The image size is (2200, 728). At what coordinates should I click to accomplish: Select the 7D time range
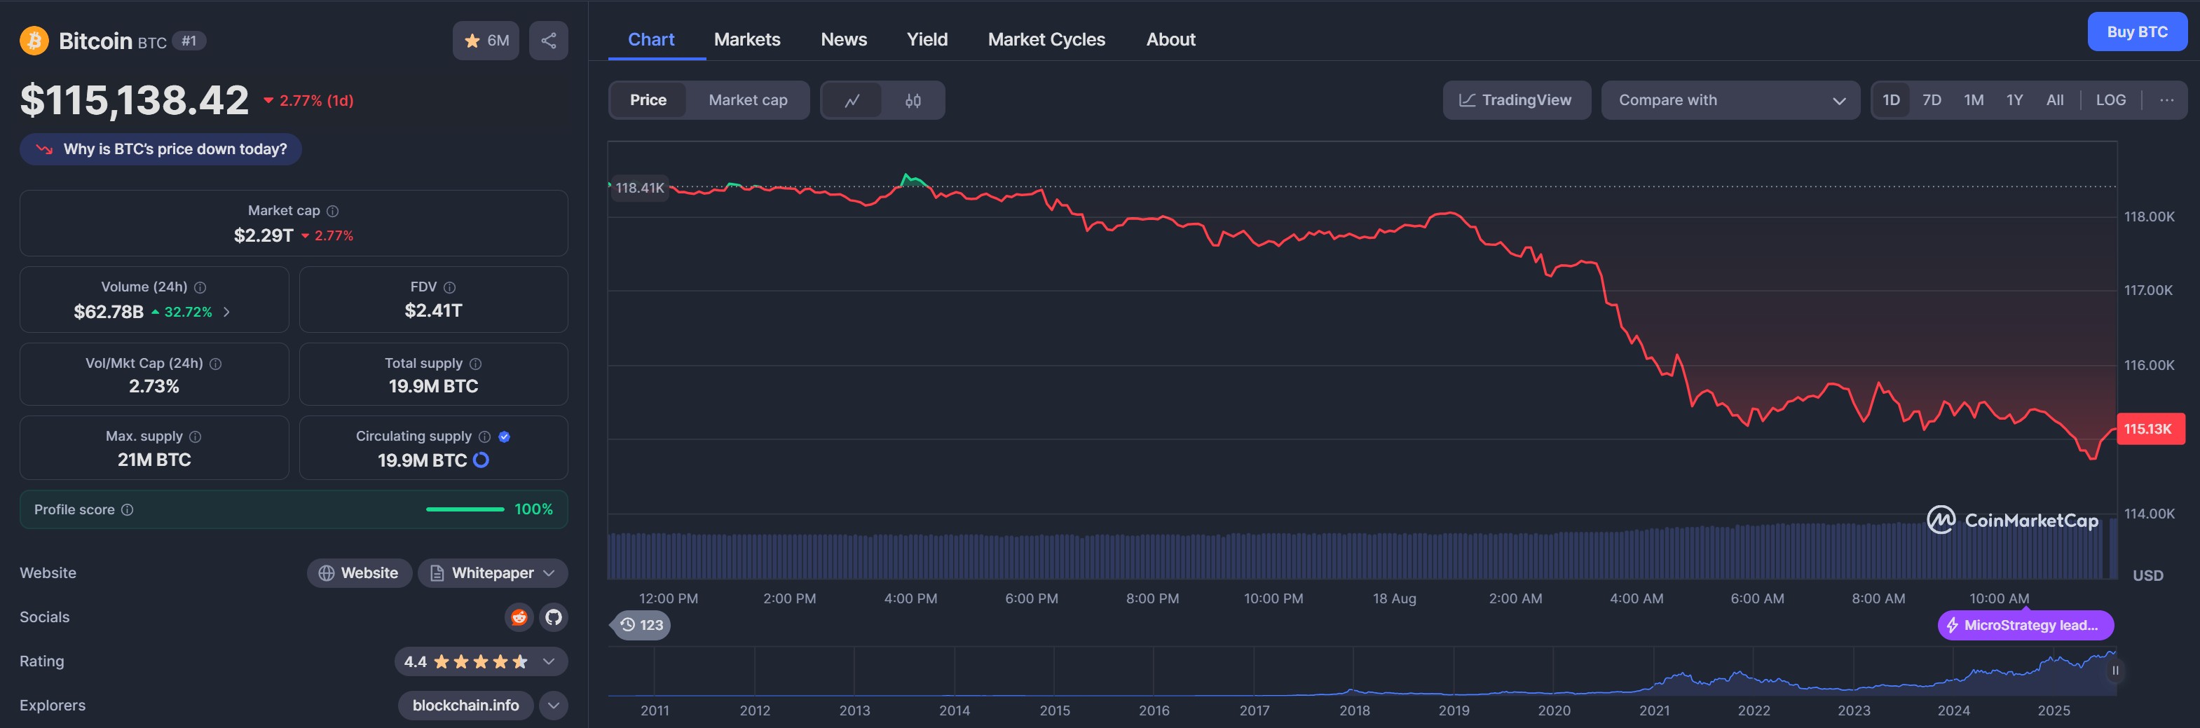1931,101
